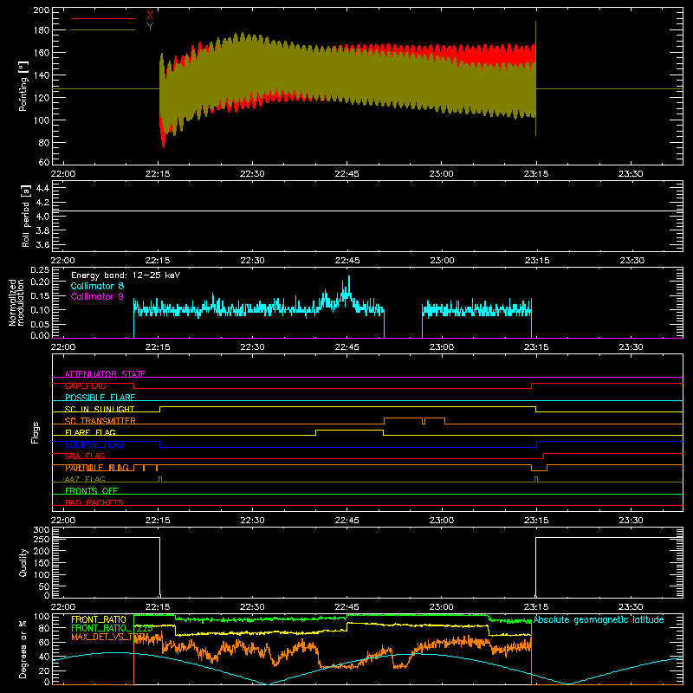693x693 pixels.
Task: Select the AAZ_FLAG label
Action: click(85, 479)
